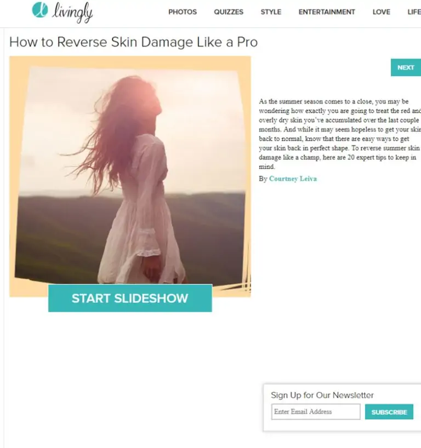
Task: Go to the QUIZZES section
Action: (229, 12)
